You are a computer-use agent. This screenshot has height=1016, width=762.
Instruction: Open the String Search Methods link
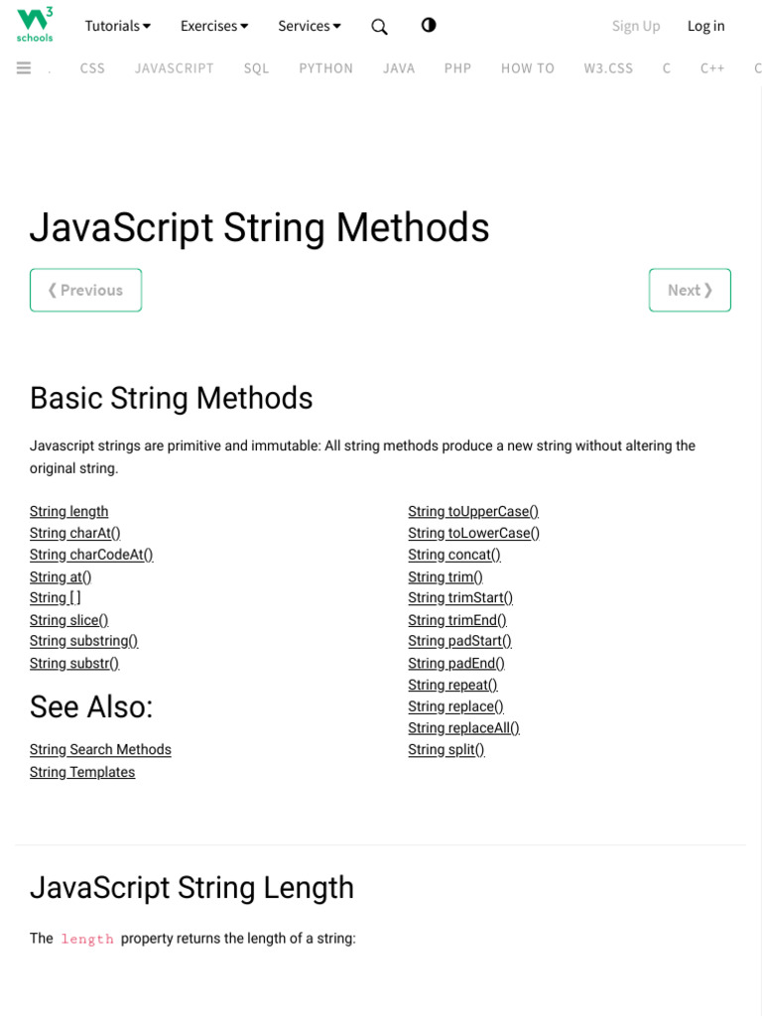pos(100,749)
